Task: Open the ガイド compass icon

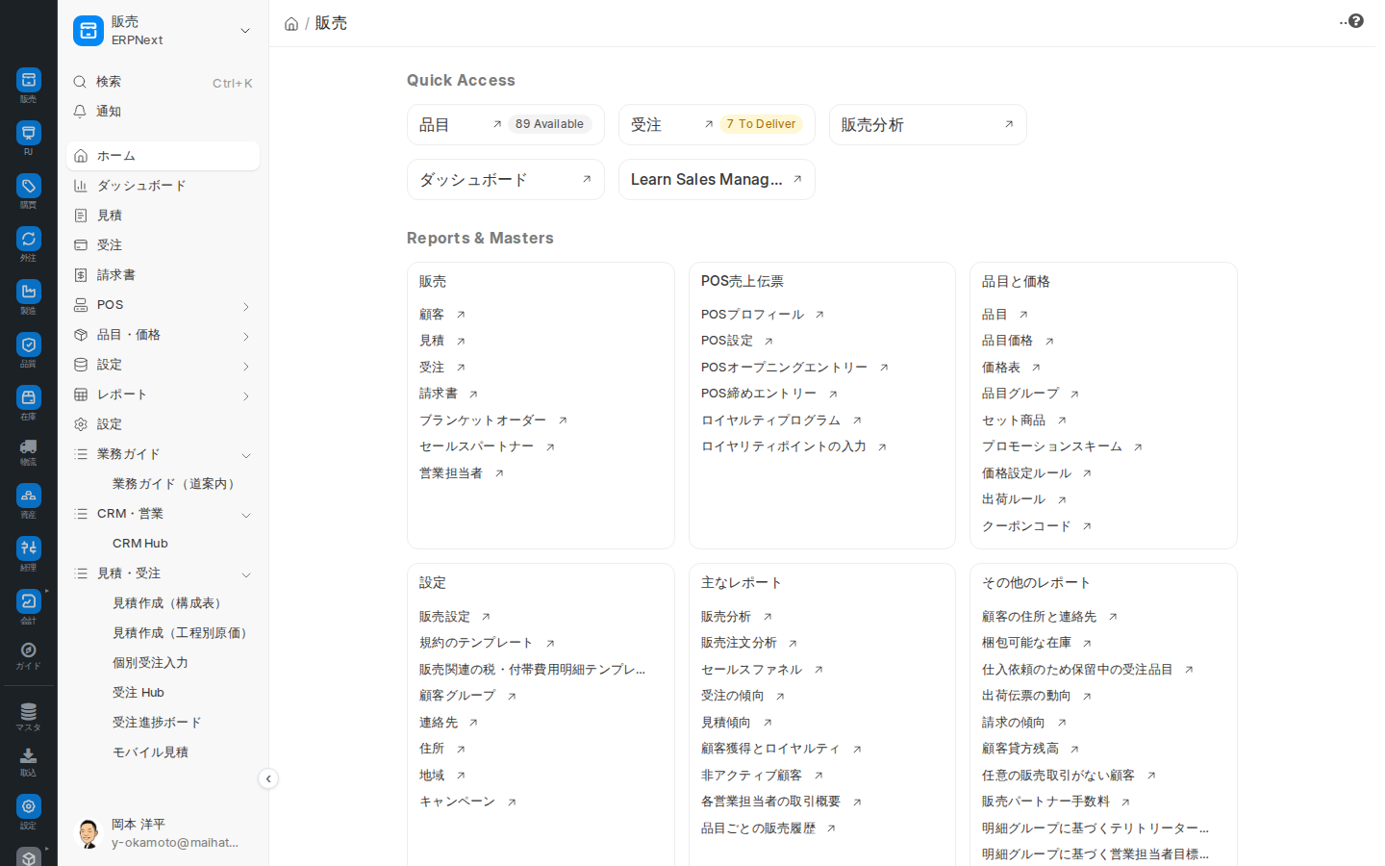Action: [28, 650]
